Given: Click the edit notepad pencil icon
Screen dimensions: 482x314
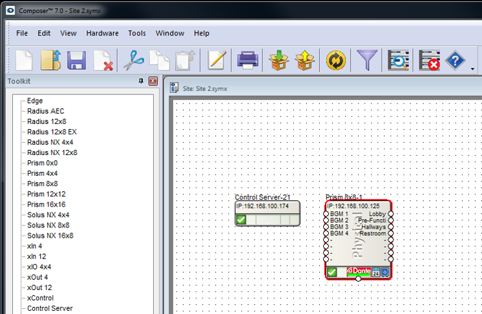Looking at the screenshot, I should (216, 59).
